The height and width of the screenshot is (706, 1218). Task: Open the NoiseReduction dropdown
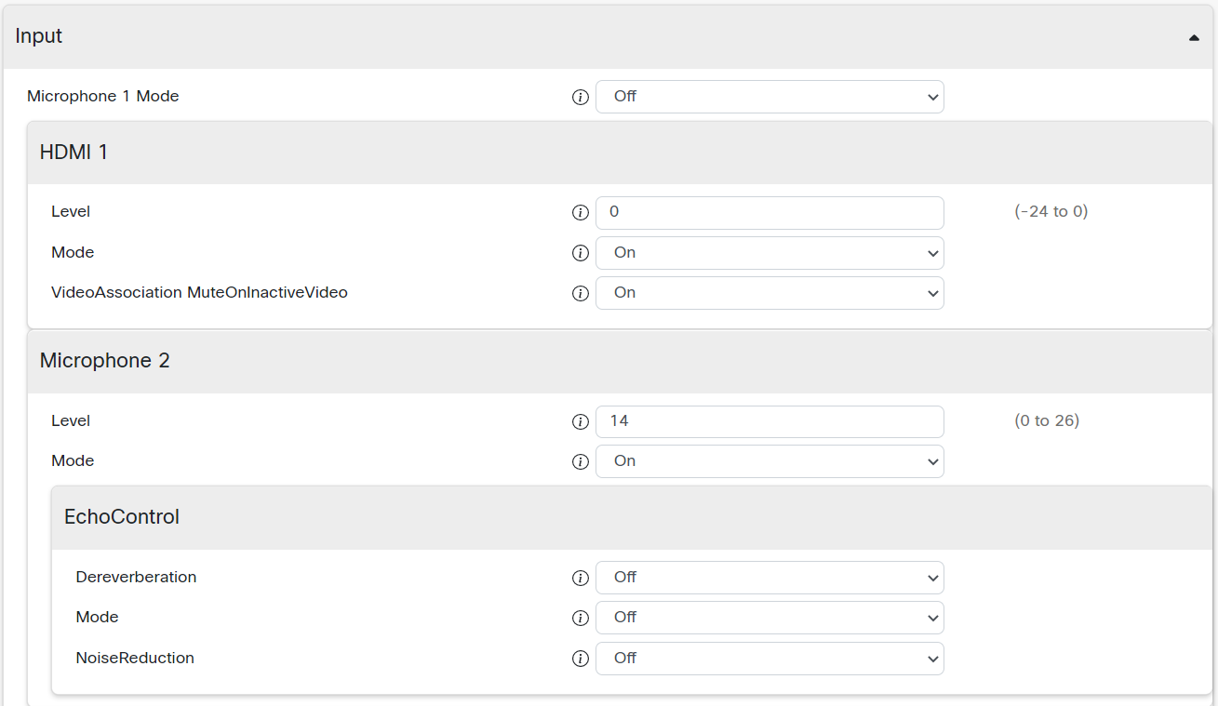point(770,659)
